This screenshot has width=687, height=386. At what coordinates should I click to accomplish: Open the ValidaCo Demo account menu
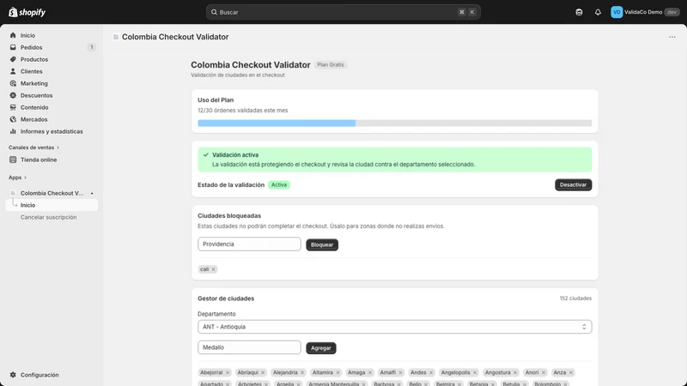645,12
